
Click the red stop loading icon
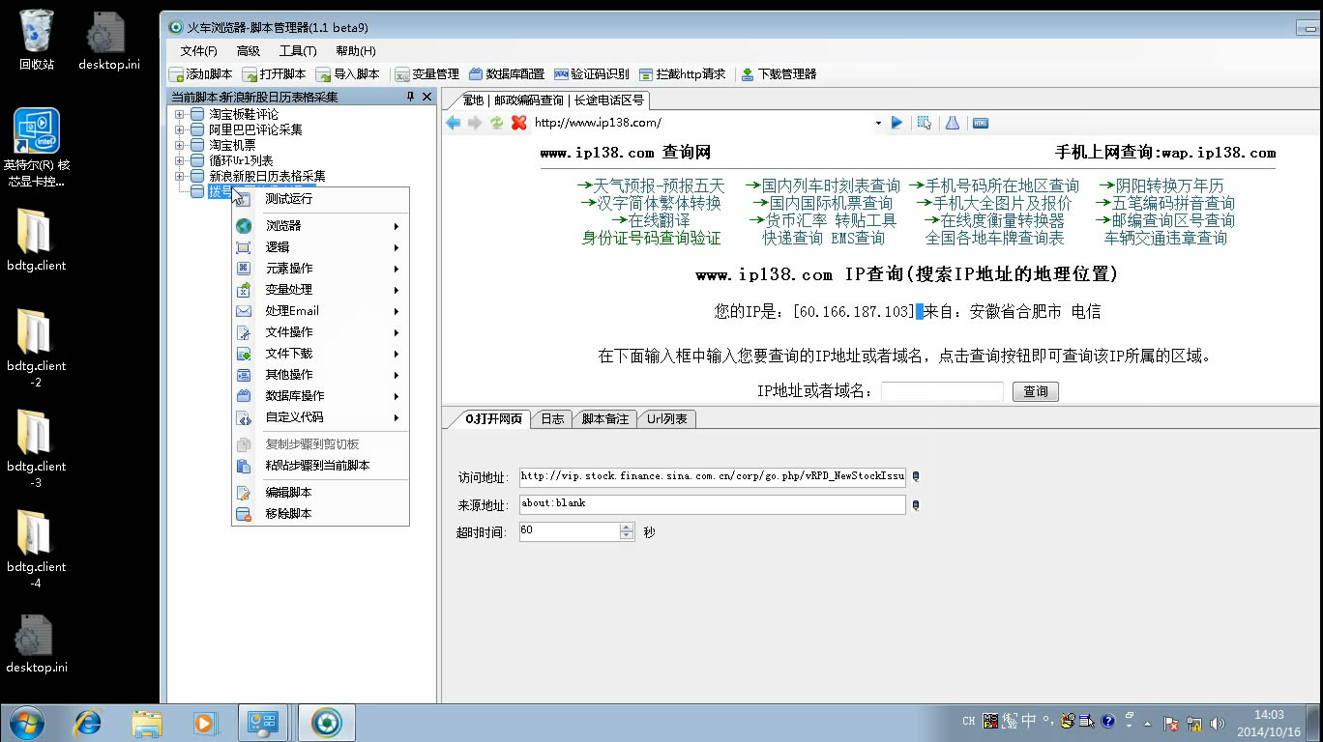[x=518, y=123]
